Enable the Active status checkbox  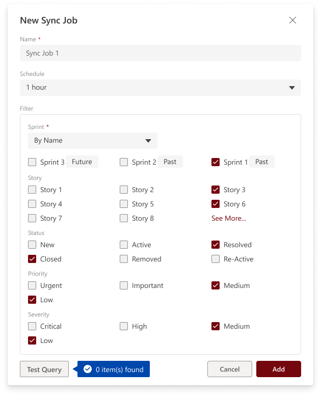coord(124,245)
